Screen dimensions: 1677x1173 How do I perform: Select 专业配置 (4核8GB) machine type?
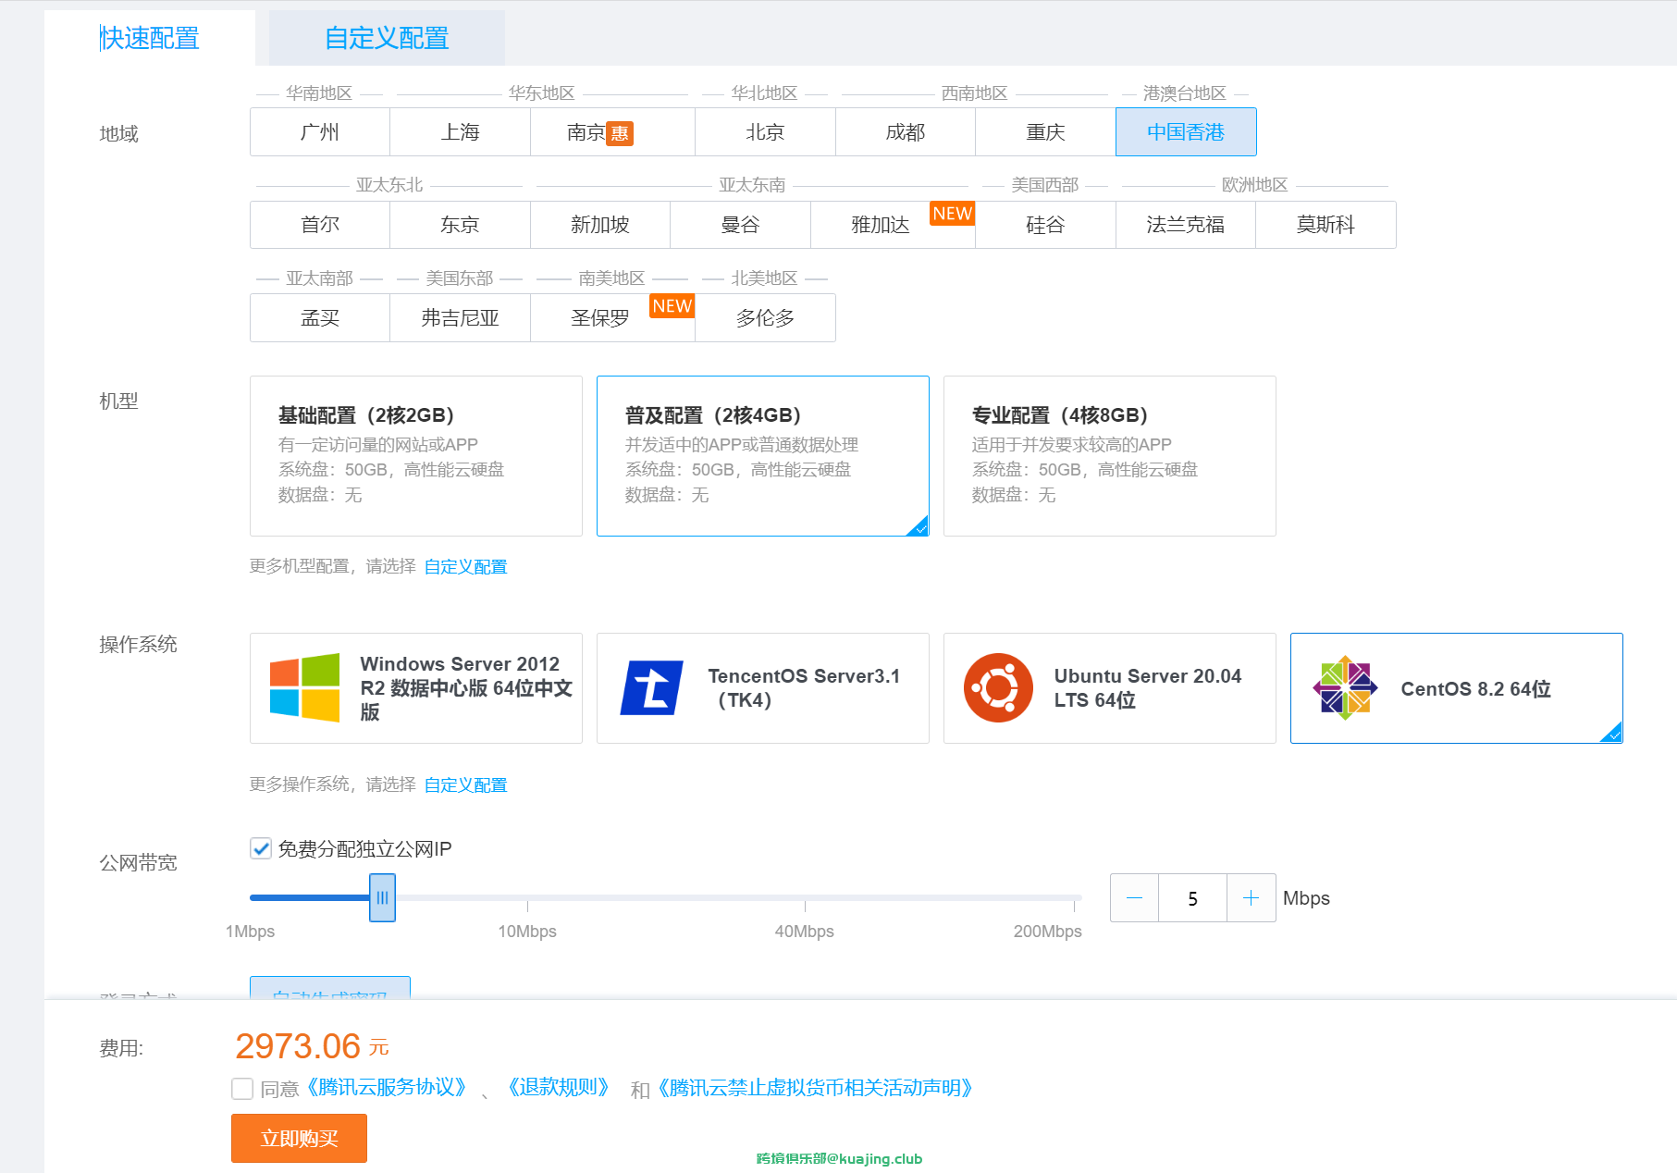(x=1110, y=456)
